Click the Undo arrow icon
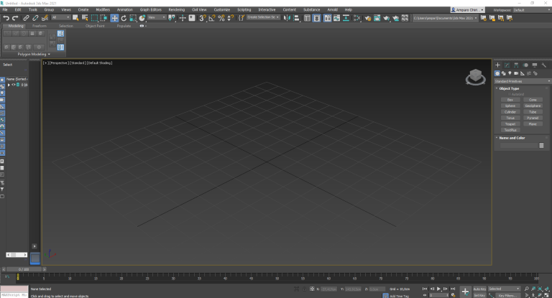Screen dimensions: 552x298 [x=6, y=18]
